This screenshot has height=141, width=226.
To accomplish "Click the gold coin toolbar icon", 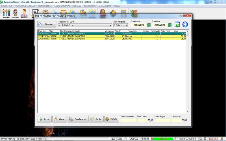I will coord(113,12).
